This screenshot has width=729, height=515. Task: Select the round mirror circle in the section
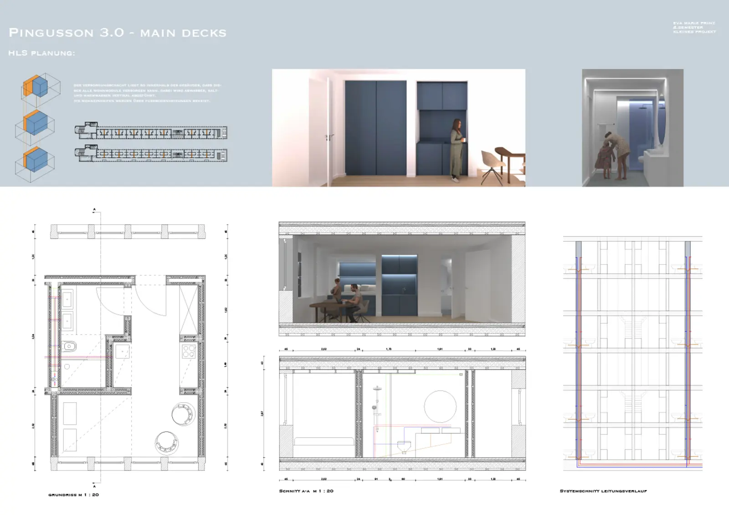[x=440, y=406]
